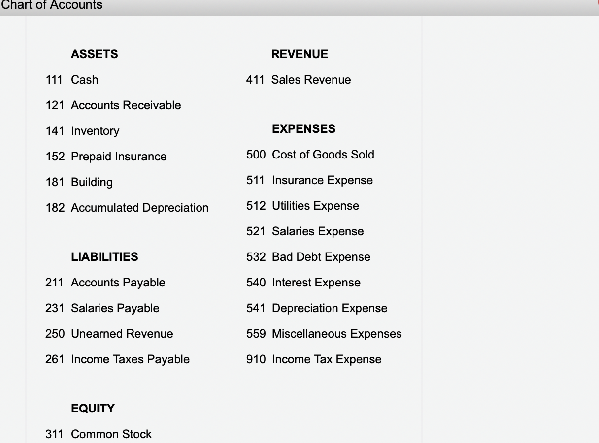
Task: Select the 511 Insurance Expense account
Action: click(x=310, y=180)
